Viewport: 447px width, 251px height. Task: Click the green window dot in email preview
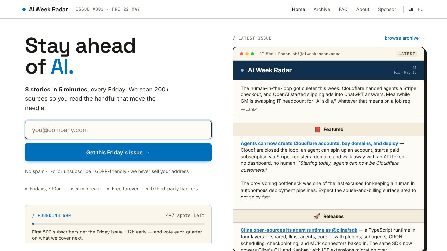pyautogui.click(x=252, y=54)
